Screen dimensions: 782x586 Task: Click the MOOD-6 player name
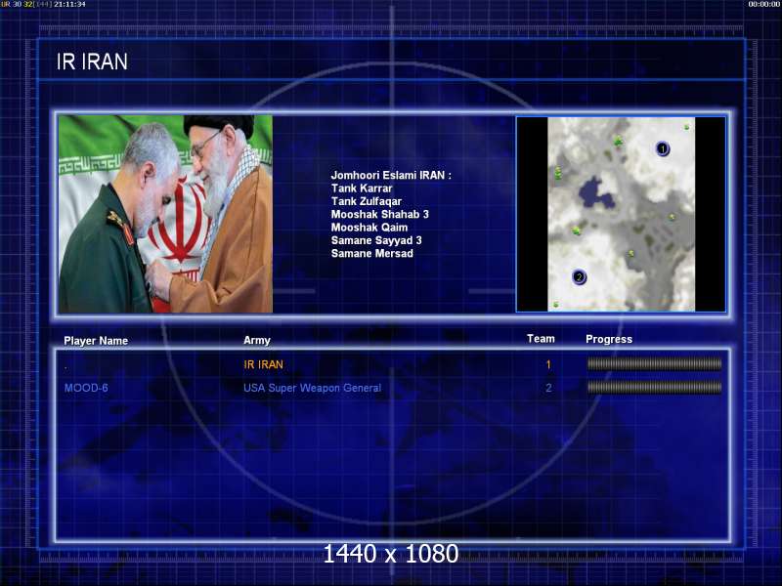tap(86, 388)
